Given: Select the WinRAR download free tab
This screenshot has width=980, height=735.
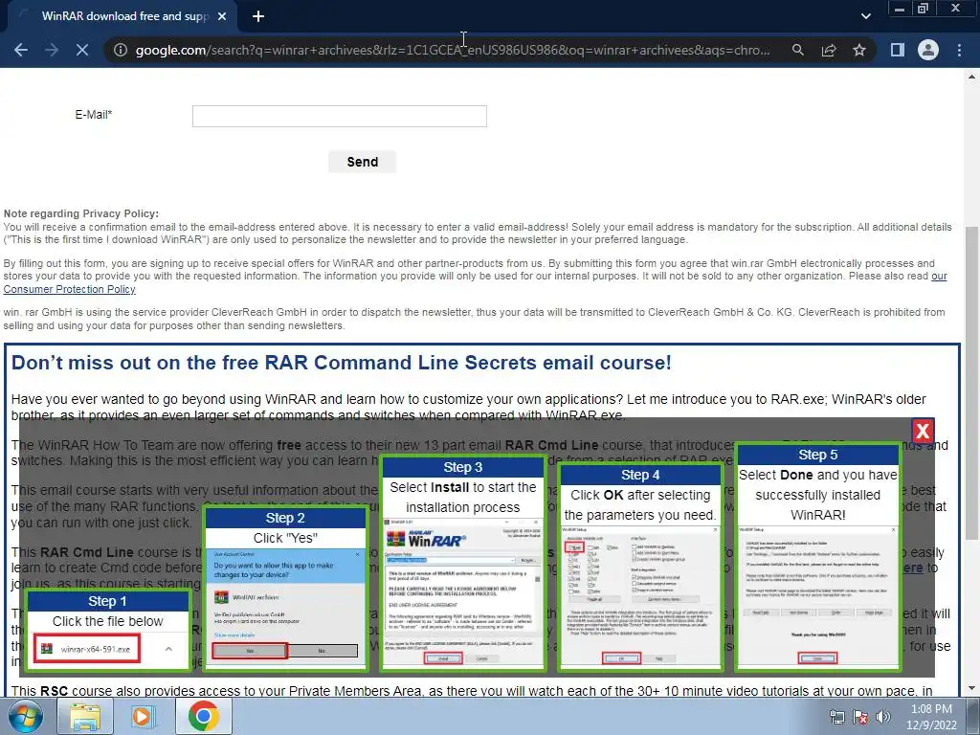Looking at the screenshot, I should pyautogui.click(x=122, y=16).
